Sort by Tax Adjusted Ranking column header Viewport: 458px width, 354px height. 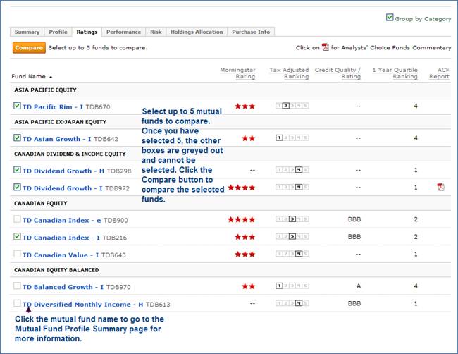(289, 73)
